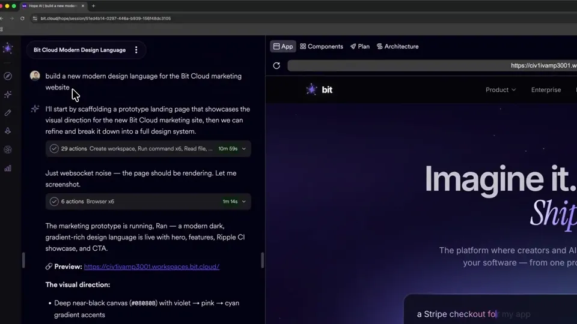Click the "The visual direction:" heading
The width and height of the screenshot is (577, 324).
pyautogui.click(x=78, y=284)
